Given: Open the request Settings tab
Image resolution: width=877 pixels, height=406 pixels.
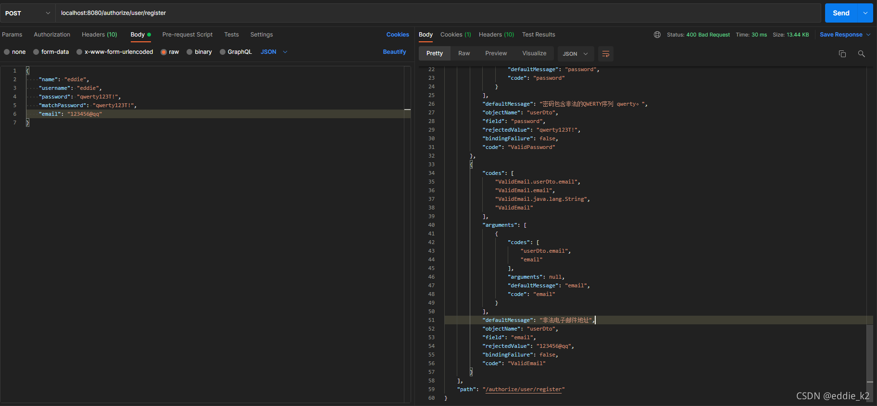Looking at the screenshot, I should (262, 35).
